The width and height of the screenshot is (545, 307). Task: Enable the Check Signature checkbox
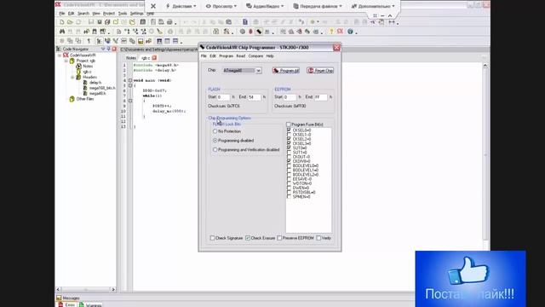pyautogui.click(x=212, y=238)
